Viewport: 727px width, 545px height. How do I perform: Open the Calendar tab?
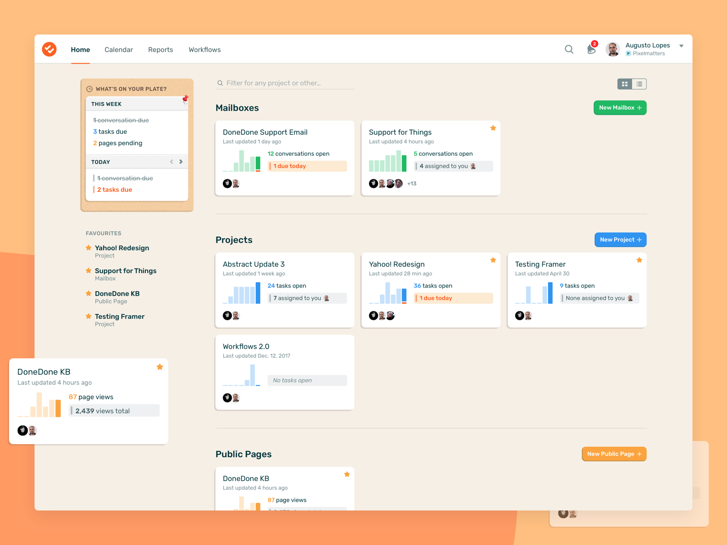coord(119,50)
